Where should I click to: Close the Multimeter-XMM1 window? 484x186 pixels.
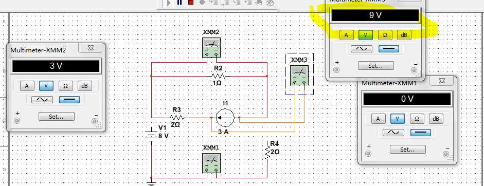pyautogui.click(x=442, y=81)
